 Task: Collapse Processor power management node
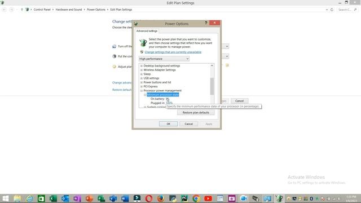(142, 91)
